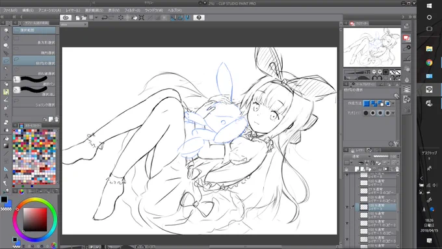Adjust the layer opacity slider
The height and width of the screenshot is (249, 442).
pos(380,156)
